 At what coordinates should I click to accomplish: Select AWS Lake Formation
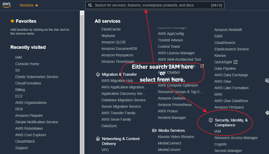tap(231, 88)
